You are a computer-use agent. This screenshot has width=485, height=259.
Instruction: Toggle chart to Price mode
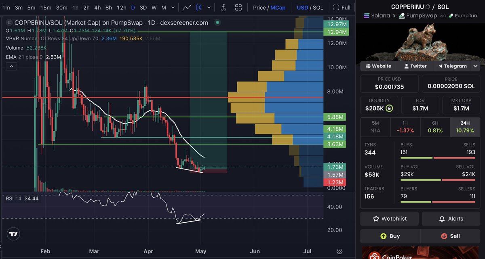[x=259, y=7]
